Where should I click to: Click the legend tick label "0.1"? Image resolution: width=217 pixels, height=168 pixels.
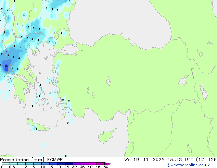4,167
